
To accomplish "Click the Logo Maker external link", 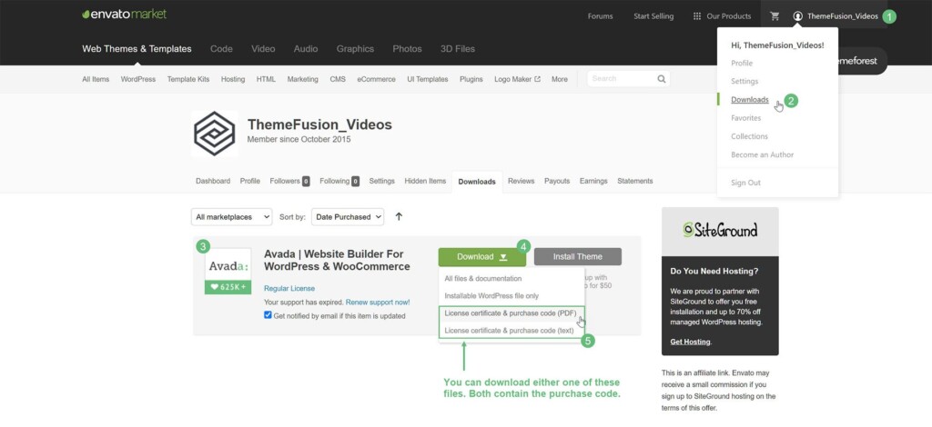I will pos(517,79).
